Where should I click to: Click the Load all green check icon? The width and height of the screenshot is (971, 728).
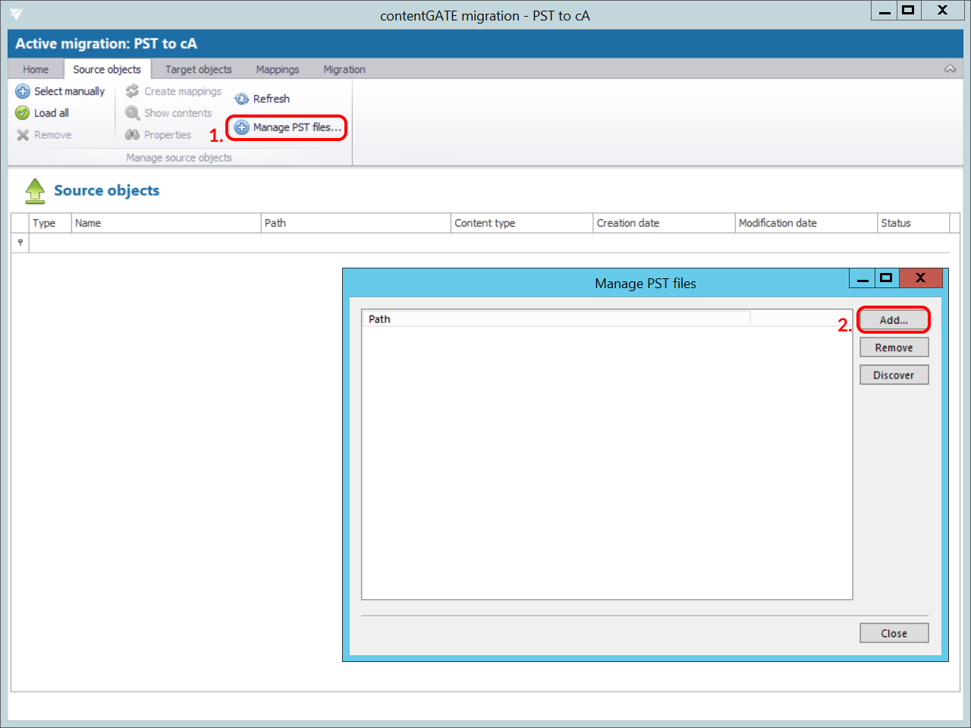pos(23,113)
